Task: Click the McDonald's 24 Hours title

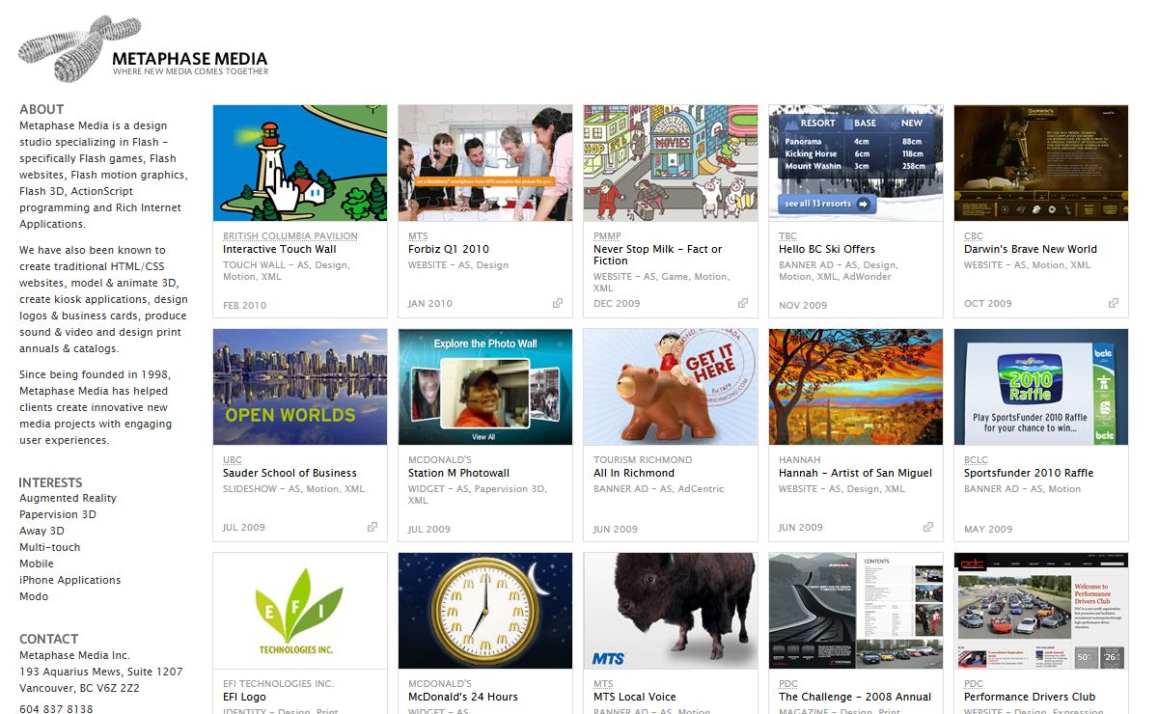Action: pos(463,697)
